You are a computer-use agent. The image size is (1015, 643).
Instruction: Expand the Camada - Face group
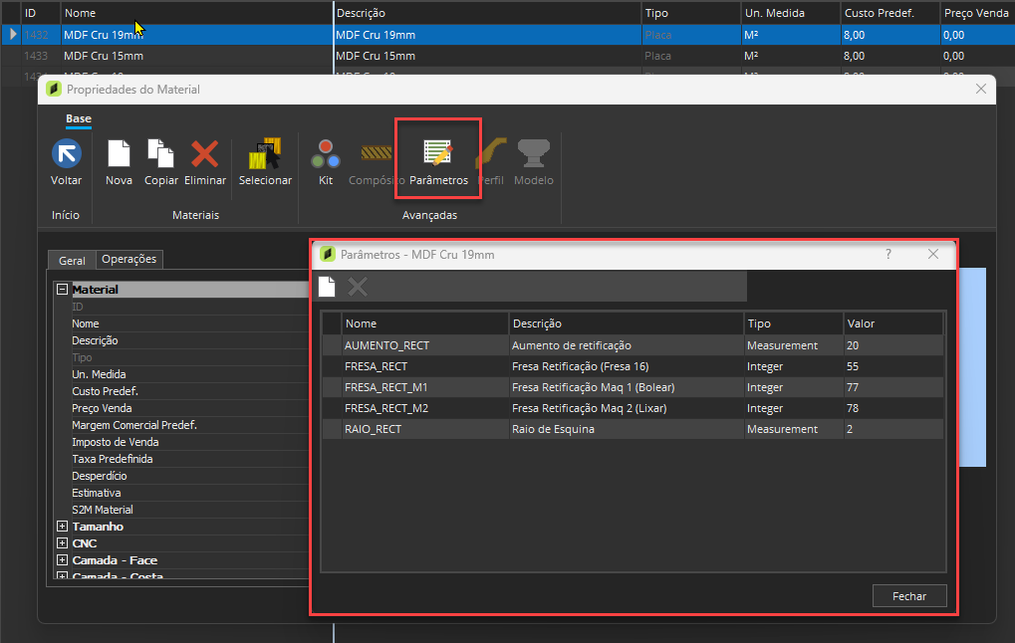click(62, 560)
